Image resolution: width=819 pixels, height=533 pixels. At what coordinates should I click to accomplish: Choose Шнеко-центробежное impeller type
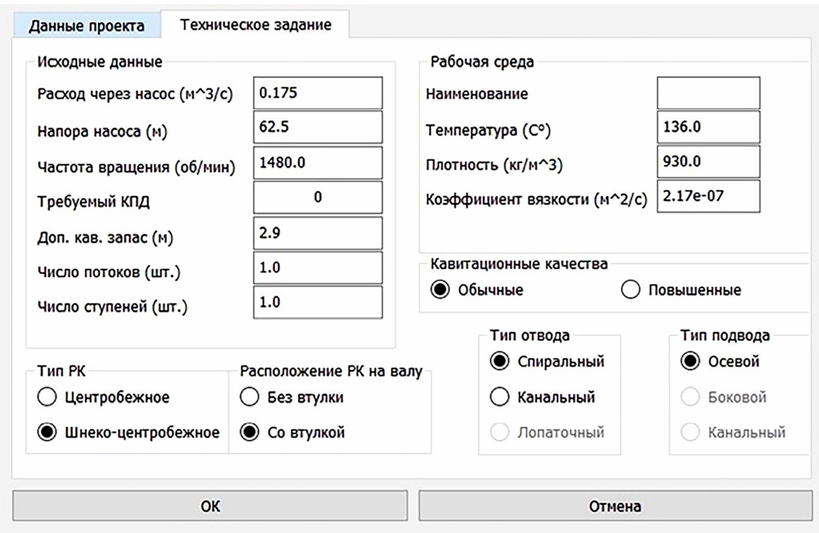(x=47, y=433)
